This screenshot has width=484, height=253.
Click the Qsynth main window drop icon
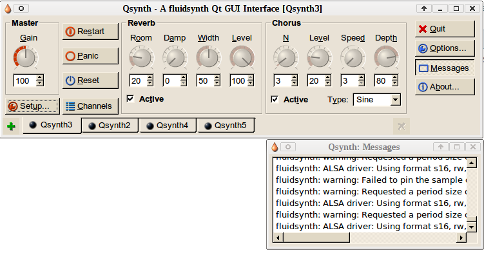pos(8,8)
